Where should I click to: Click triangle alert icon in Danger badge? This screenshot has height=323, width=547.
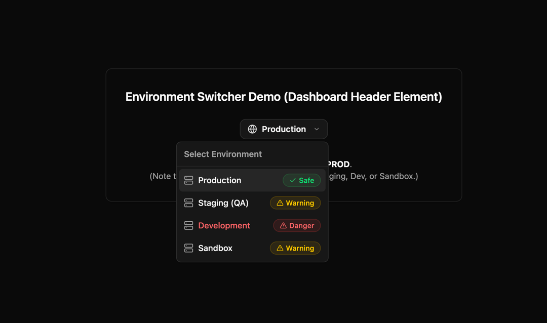(283, 226)
